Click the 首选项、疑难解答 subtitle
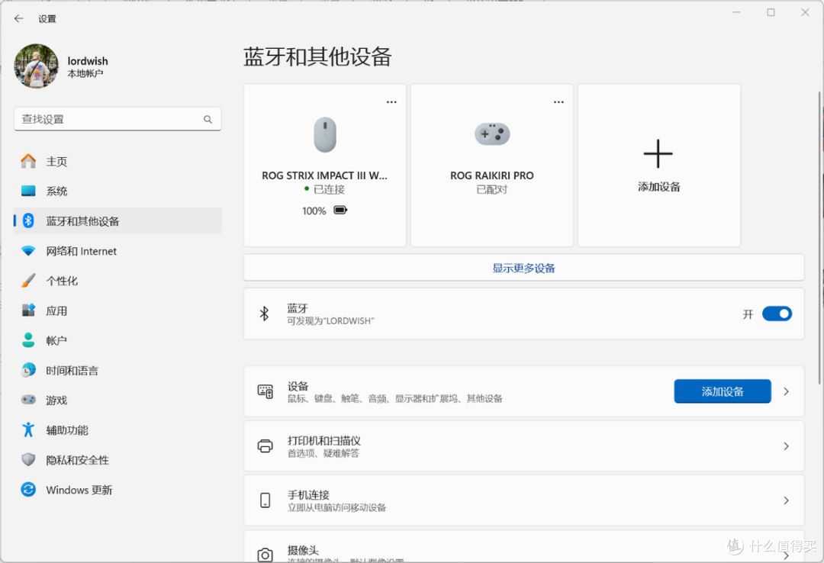Image resolution: width=824 pixels, height=563 pixels. tap(323, 453)
